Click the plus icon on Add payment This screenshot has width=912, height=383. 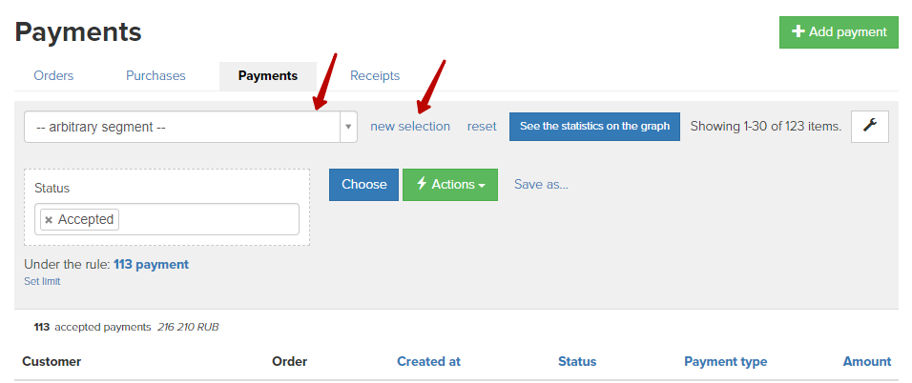click(x=798, y=32)
